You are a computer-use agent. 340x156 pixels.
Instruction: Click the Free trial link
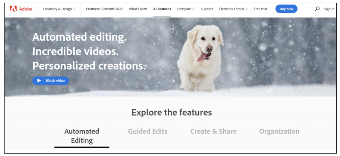[260, 9]
